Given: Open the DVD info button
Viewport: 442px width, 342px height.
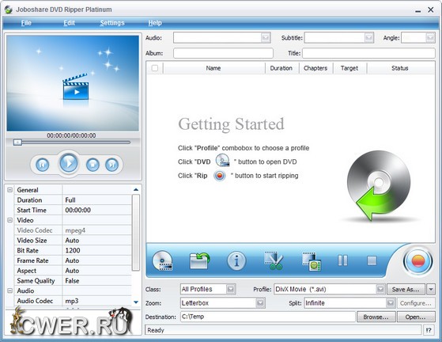Looking at the screenshot, I should (236, 260).
